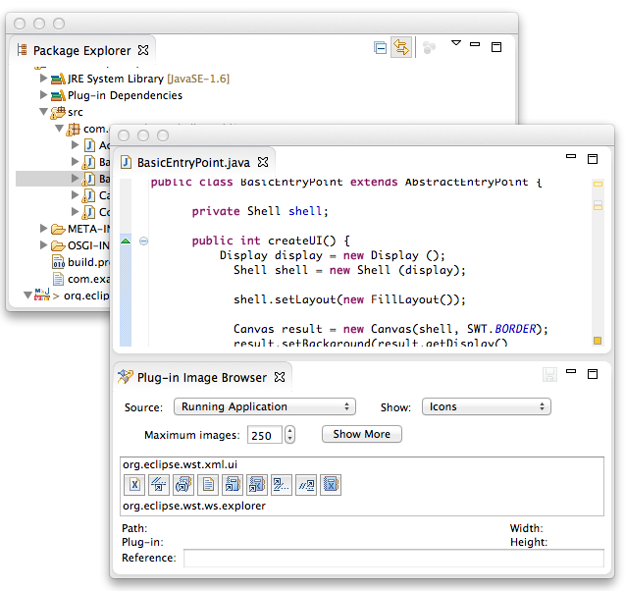Open the Show Icons dropdown

(x=487, y=406)
